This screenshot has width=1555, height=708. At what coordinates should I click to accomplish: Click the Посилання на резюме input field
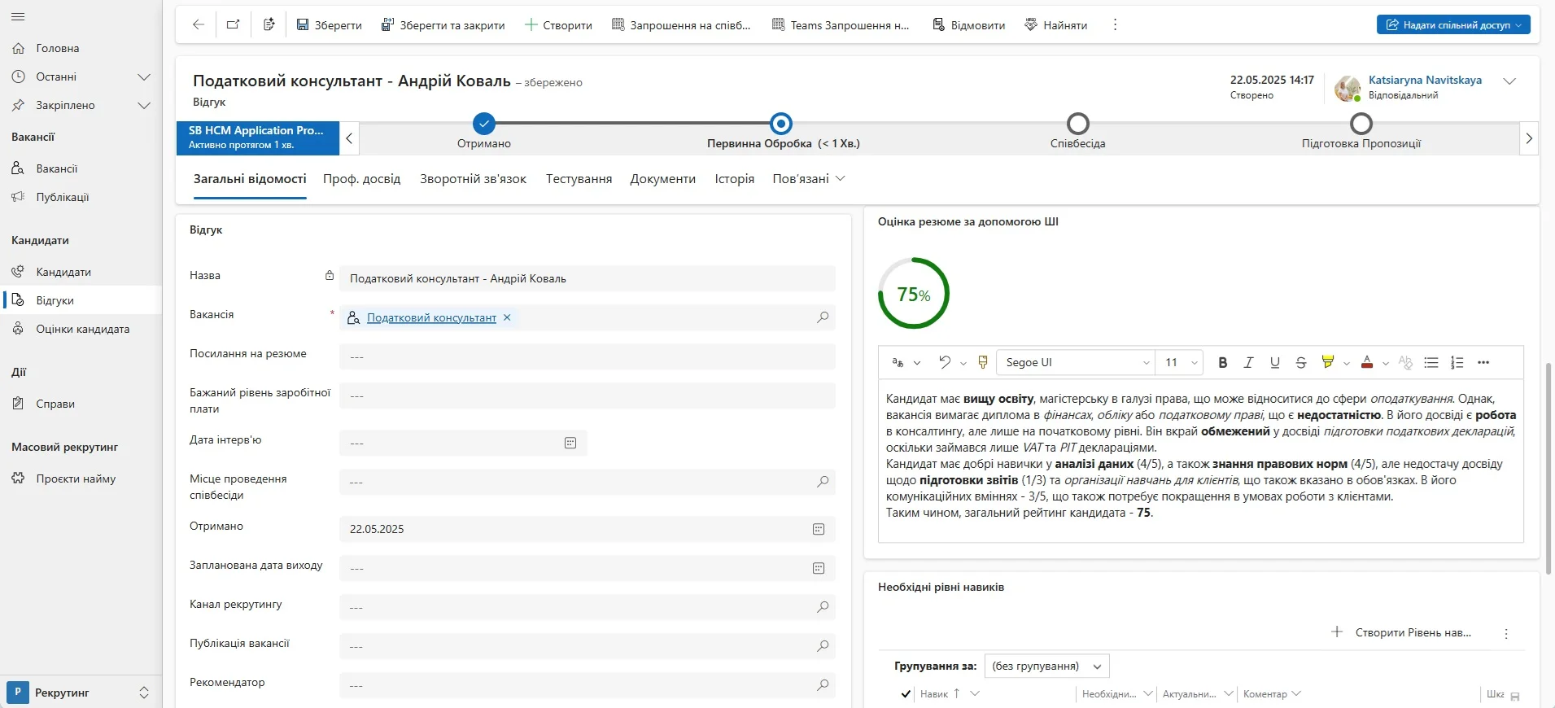[587, 356]
